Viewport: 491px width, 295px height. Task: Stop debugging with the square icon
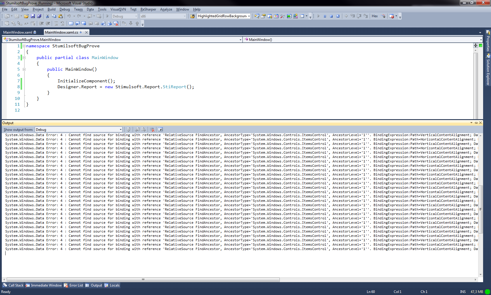(x=331, y=16)
